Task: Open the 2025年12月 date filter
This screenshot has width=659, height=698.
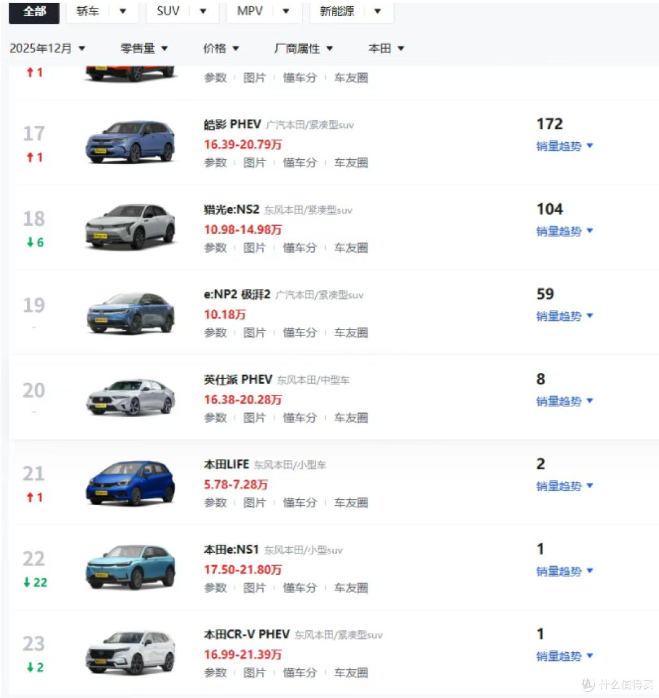Action: (47, 48)
